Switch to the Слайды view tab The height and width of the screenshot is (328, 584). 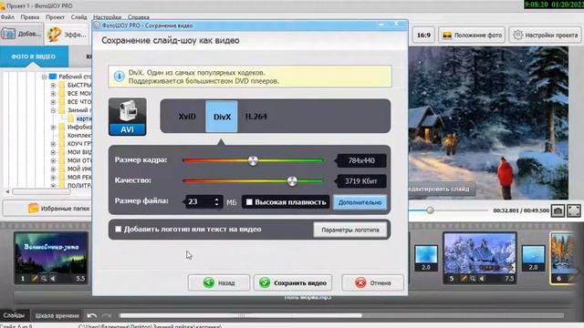(x=14, y=315)
